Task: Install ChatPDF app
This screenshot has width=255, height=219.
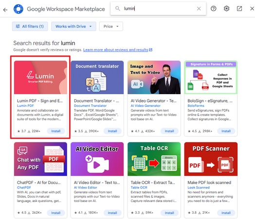Action: pos(56,213)
